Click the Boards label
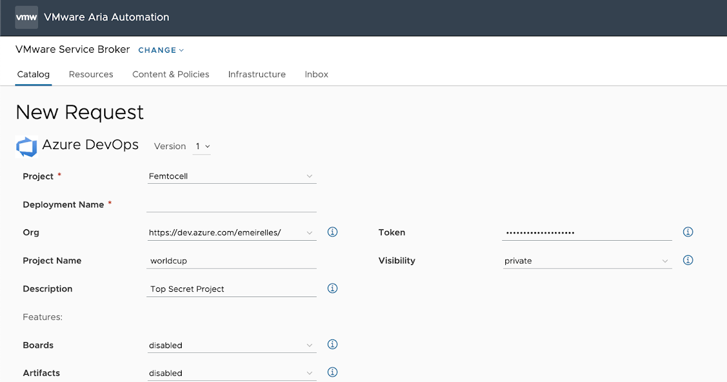The height and width of the screenshot is (382, 727). [38, 345]
